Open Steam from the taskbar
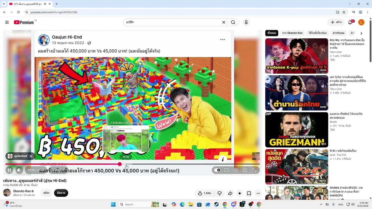 (x=216, y=204)
